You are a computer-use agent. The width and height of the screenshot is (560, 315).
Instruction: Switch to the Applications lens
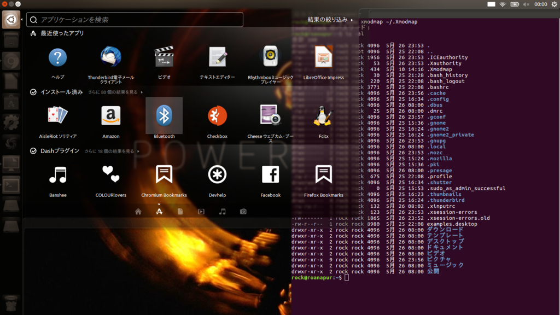point(159,212)
